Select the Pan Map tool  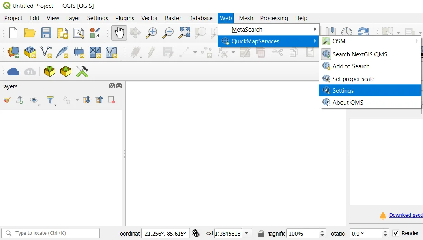[119, 33]
